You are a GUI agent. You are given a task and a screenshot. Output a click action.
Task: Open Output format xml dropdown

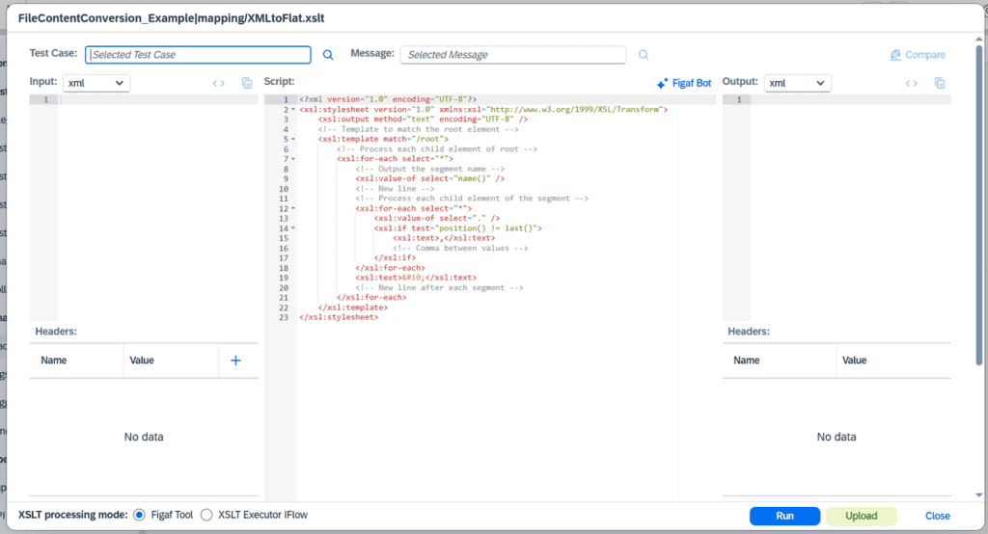pyautogui.click(x=798, y=83)
